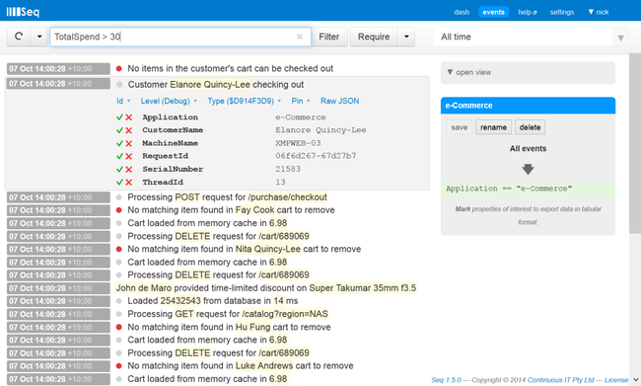The width and height of the screenshot is (641, 386).
Task: Click the green check next to MachineName
Action: pyautogui.click(x=119, y=143)
